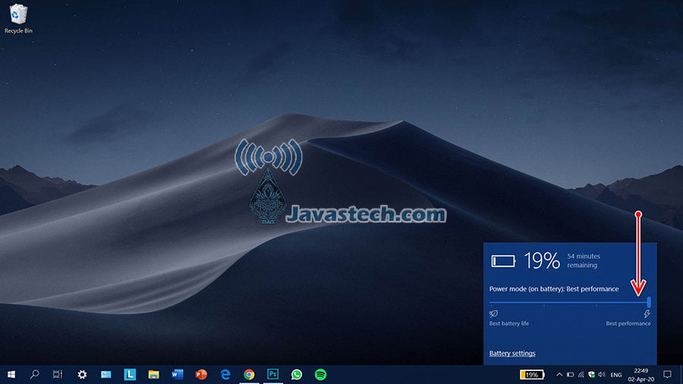Open taskbar search magnifier
Viewport: 683px width, 384px height.
click(34, 374)
